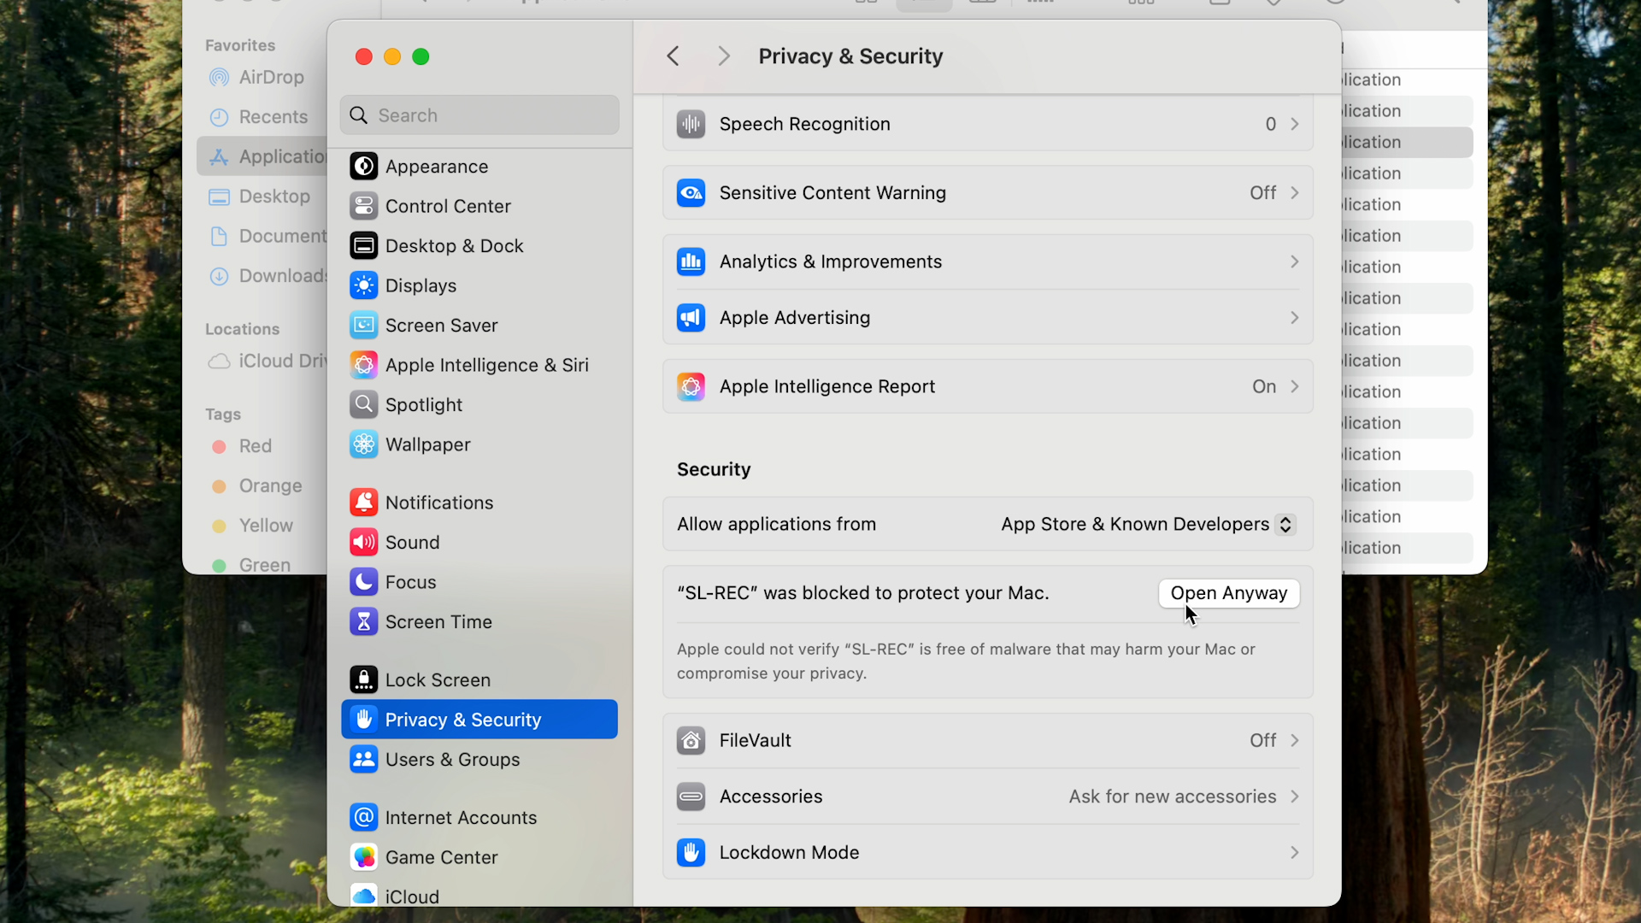Click the Yellow tag in Finder

pos(252,526)
